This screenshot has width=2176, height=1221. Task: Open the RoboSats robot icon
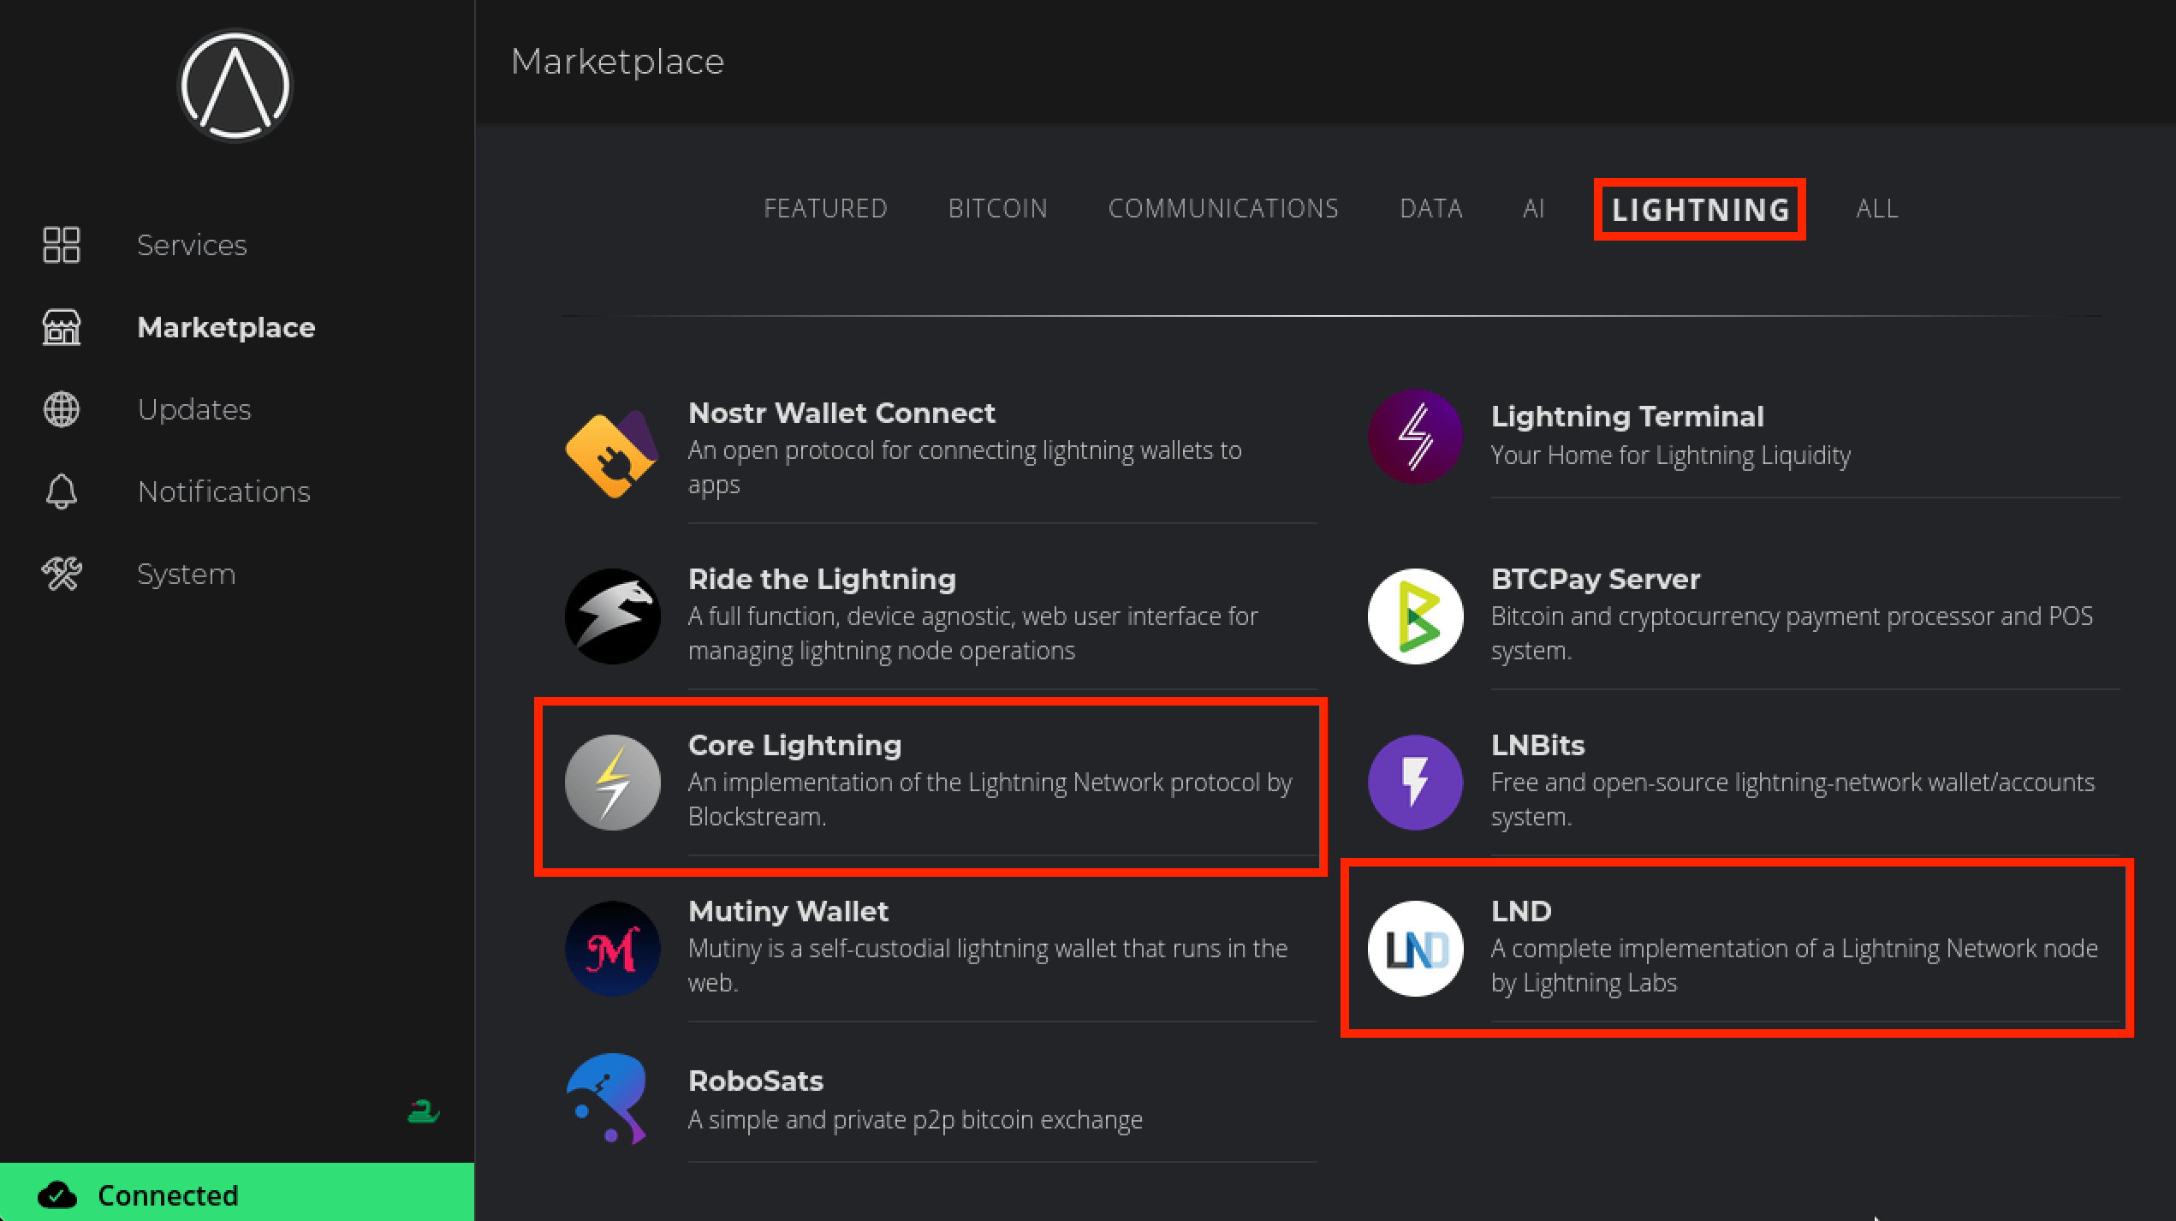click(609, 1099)
